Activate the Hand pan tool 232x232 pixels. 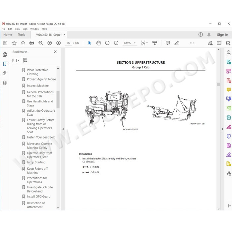(x=98, y=43)
